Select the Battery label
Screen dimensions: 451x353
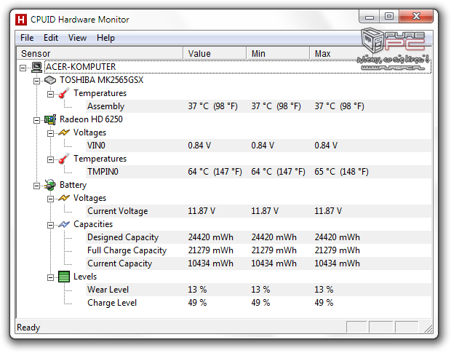73,185
